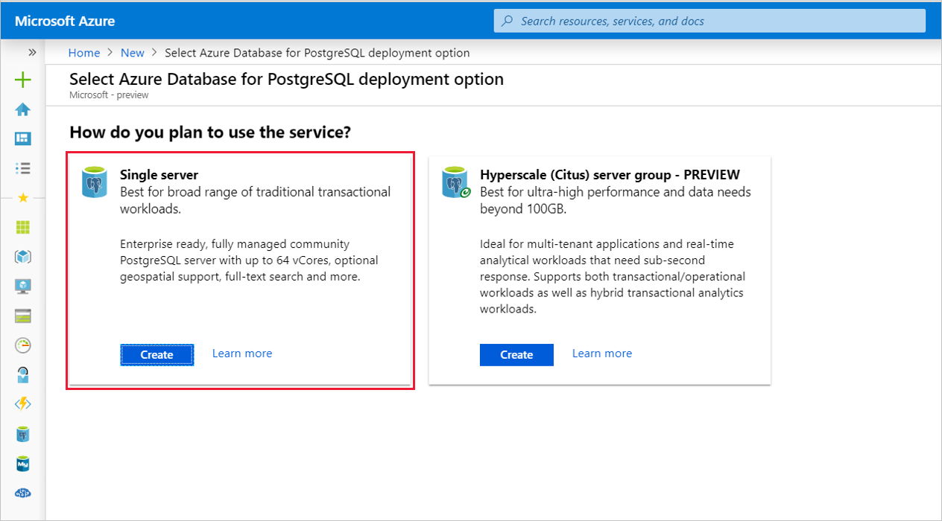
Task: Open the green storage card sidebar icon
Action: click(x=23, y=316)
